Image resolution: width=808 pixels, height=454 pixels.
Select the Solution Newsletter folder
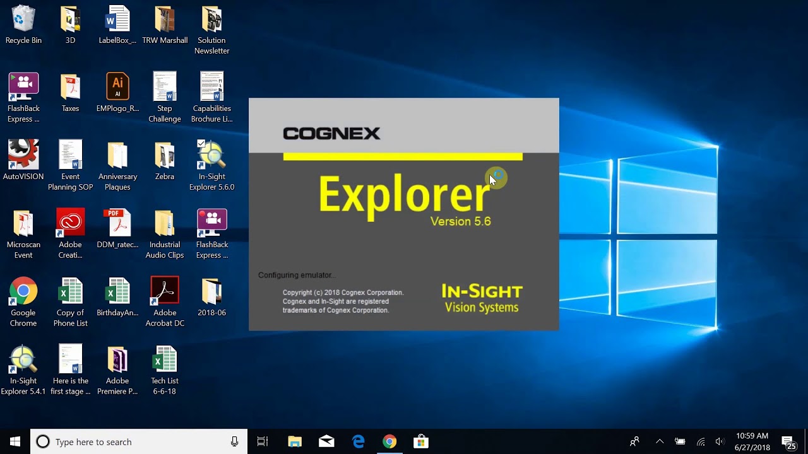[x=211, y=19]
